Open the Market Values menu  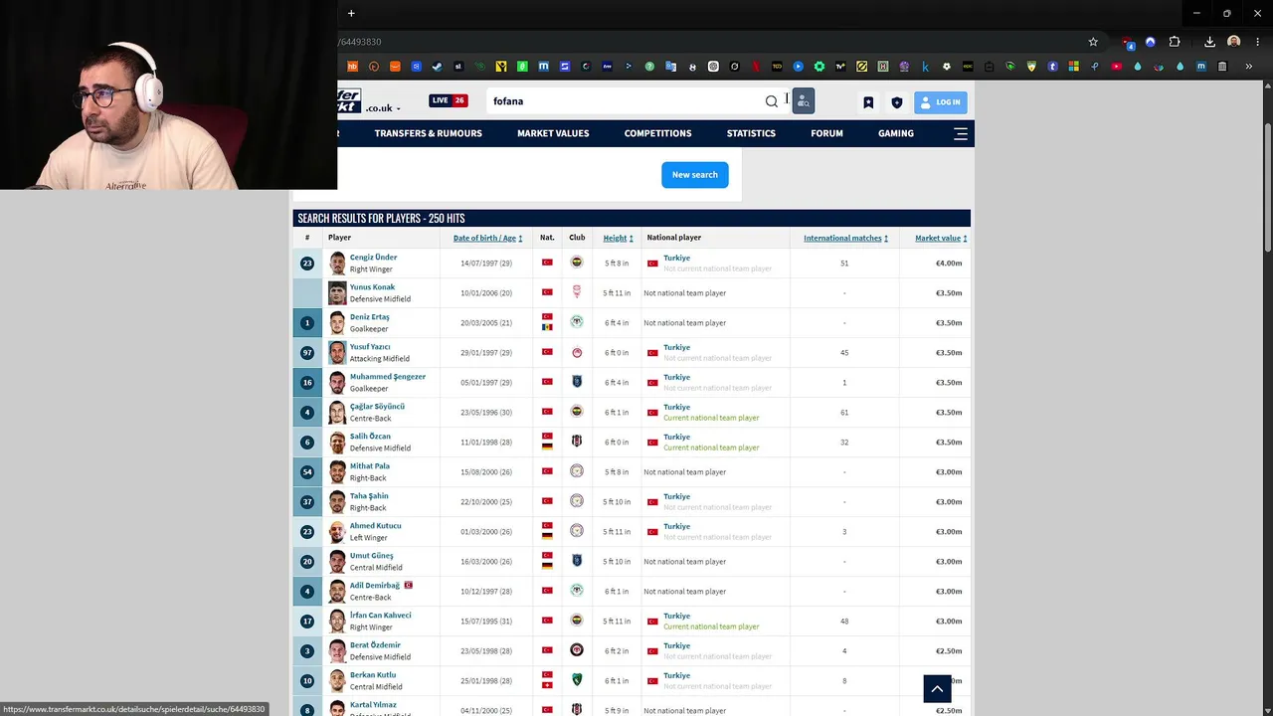[553, 133]
